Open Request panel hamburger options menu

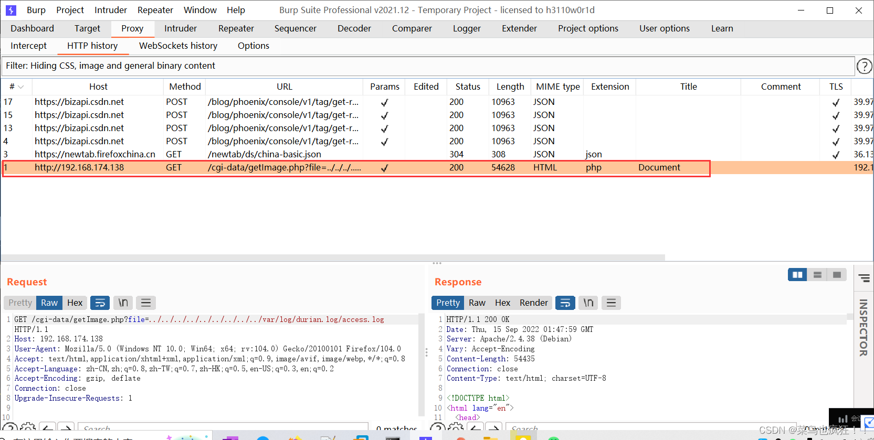click(x=146, y=303)
